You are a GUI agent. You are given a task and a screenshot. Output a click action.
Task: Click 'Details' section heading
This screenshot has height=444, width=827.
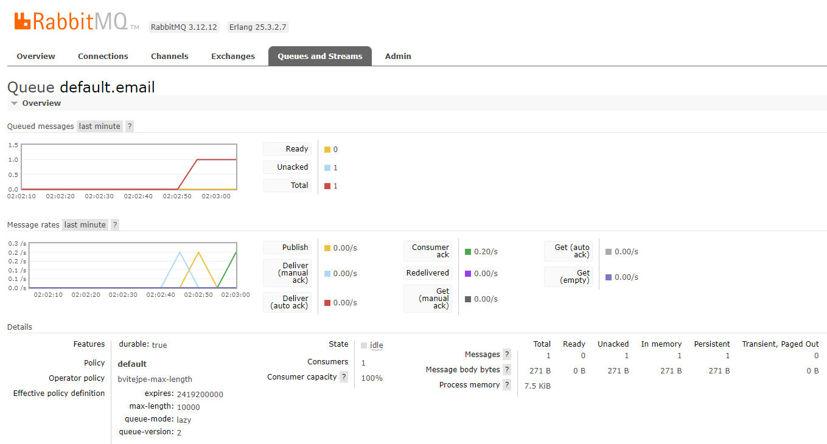click(x=19, y=327)
